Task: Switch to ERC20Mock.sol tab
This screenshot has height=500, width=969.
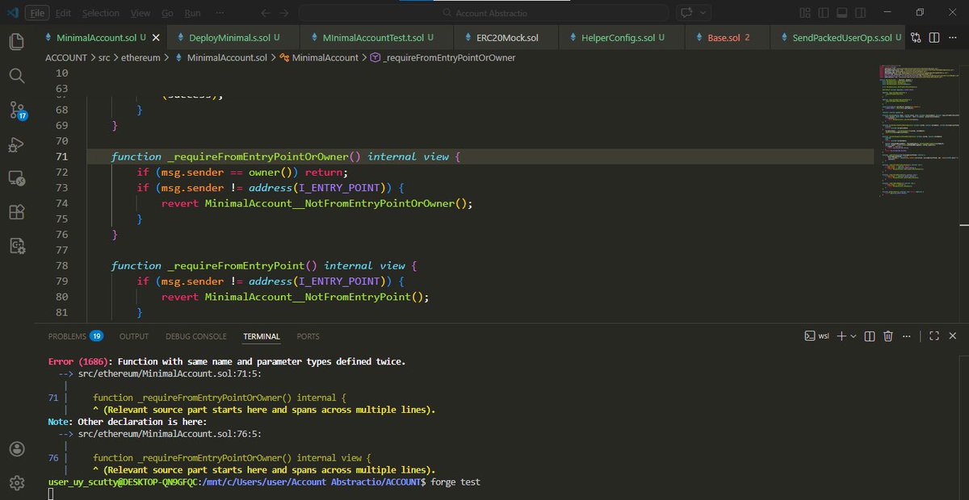Action: [x=506, y=38]
